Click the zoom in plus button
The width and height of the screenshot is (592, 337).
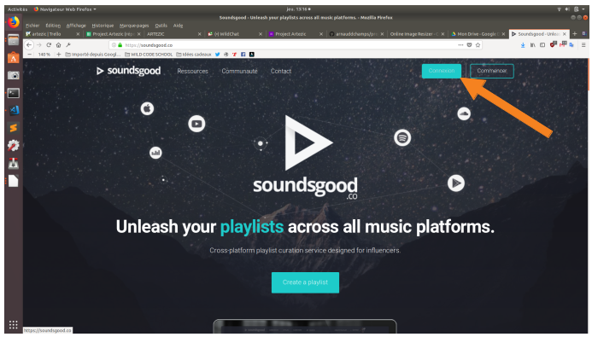point(59,55)
